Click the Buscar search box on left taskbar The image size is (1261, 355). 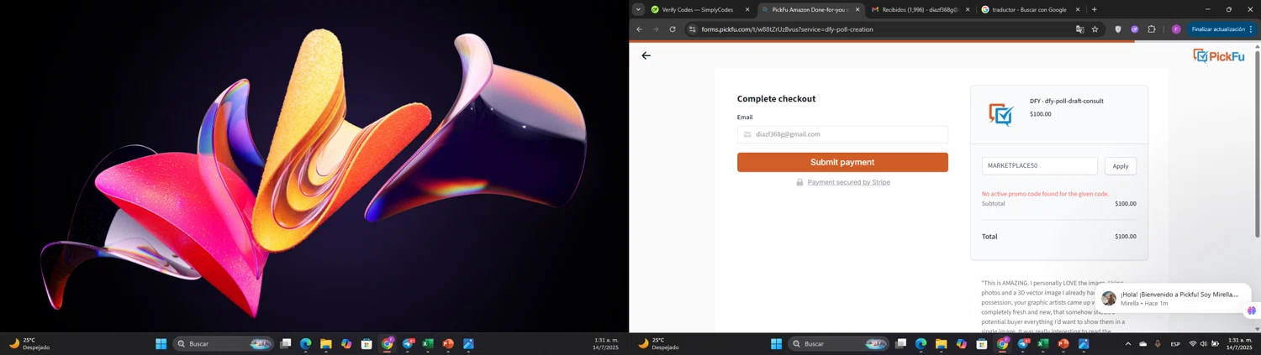(223, 344)
